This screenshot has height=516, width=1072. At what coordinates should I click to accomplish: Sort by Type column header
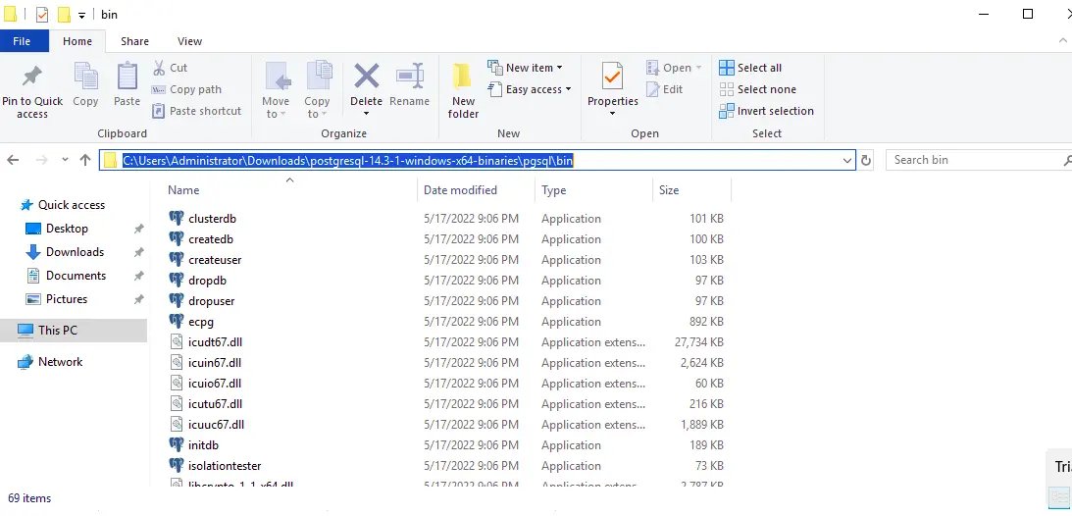tap(554, 190)
